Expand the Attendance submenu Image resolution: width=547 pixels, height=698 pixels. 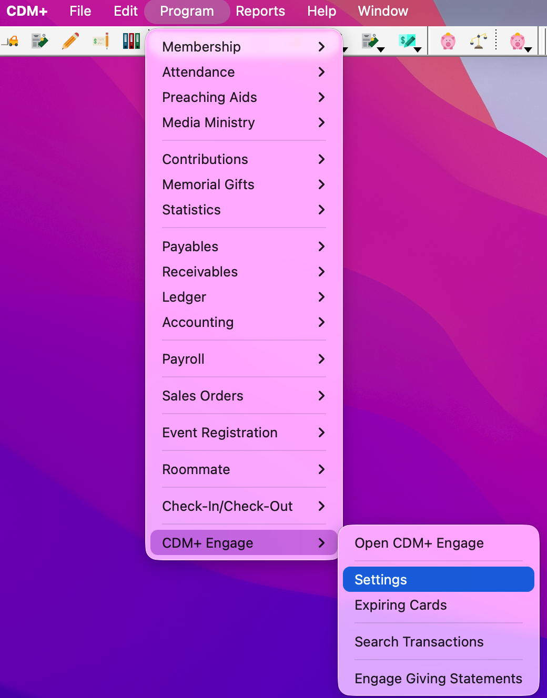click(x=244, y=72)
